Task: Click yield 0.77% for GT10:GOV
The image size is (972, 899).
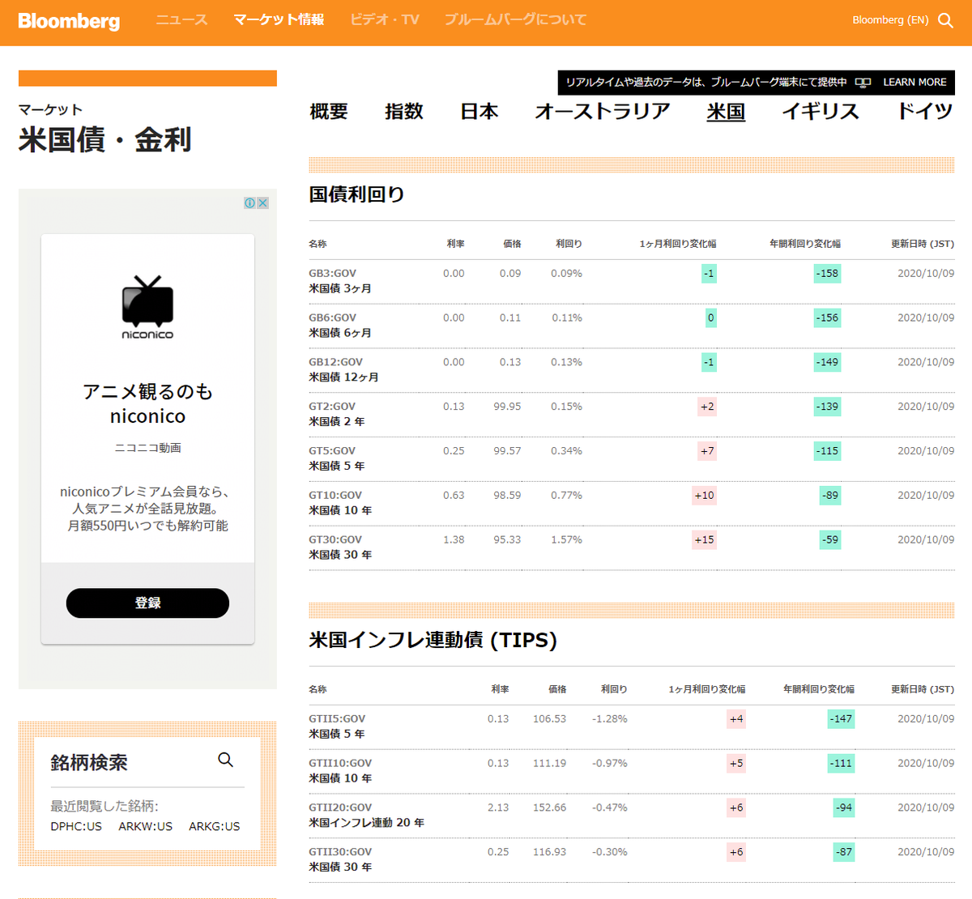Action: pyautogui.click(x=566, y=496)
